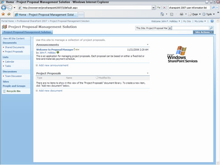The height and width of the screenshot is (165, 220).
Task: Expand the address bar history dropdown
Action: (x=154, y=7)
